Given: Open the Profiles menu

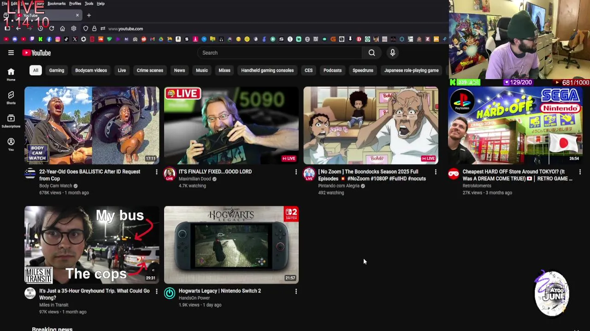Looking at the screenshot, I should pos(75,4).
